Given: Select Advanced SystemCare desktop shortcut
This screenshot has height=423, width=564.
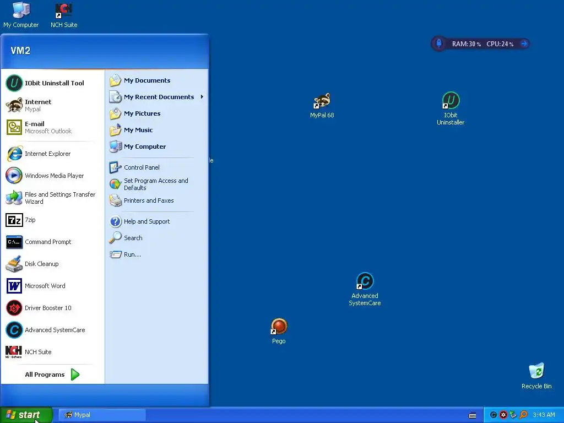Looking at the screenshot, I should click(365, 290).
